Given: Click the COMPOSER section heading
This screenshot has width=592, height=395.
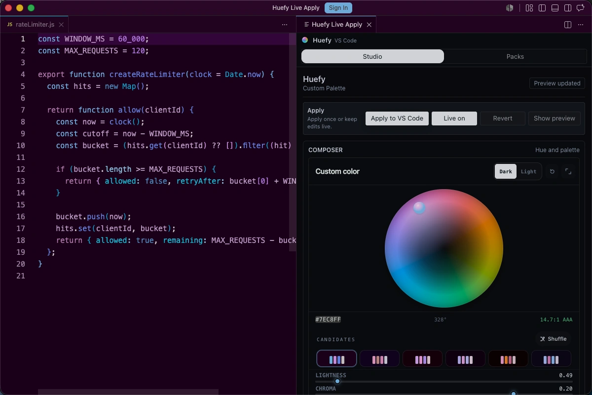Looking at the screenshot, I should [x=326, y=150].
